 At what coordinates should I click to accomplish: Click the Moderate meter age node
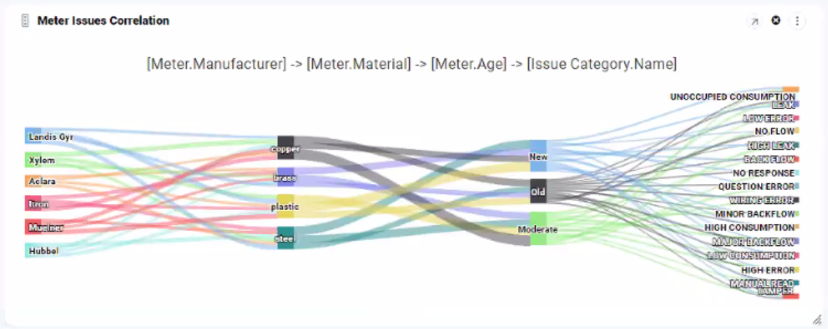538,229
